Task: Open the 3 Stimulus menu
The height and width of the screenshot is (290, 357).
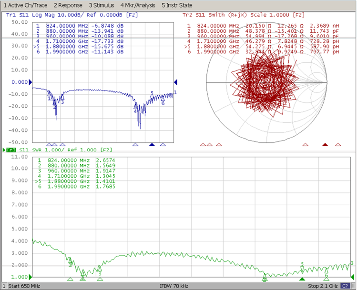Action: click(x=102, y=5)
